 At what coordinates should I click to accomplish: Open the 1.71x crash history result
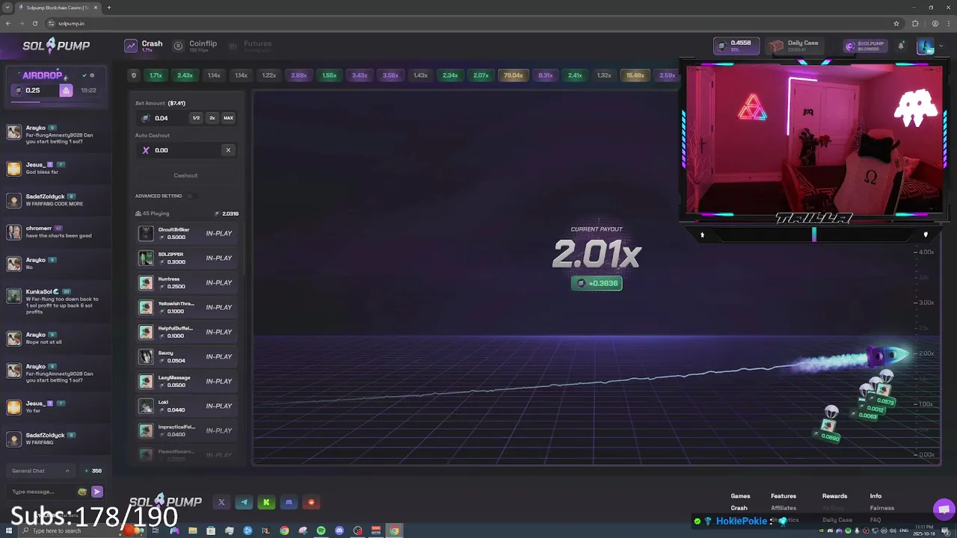[156, 75]
